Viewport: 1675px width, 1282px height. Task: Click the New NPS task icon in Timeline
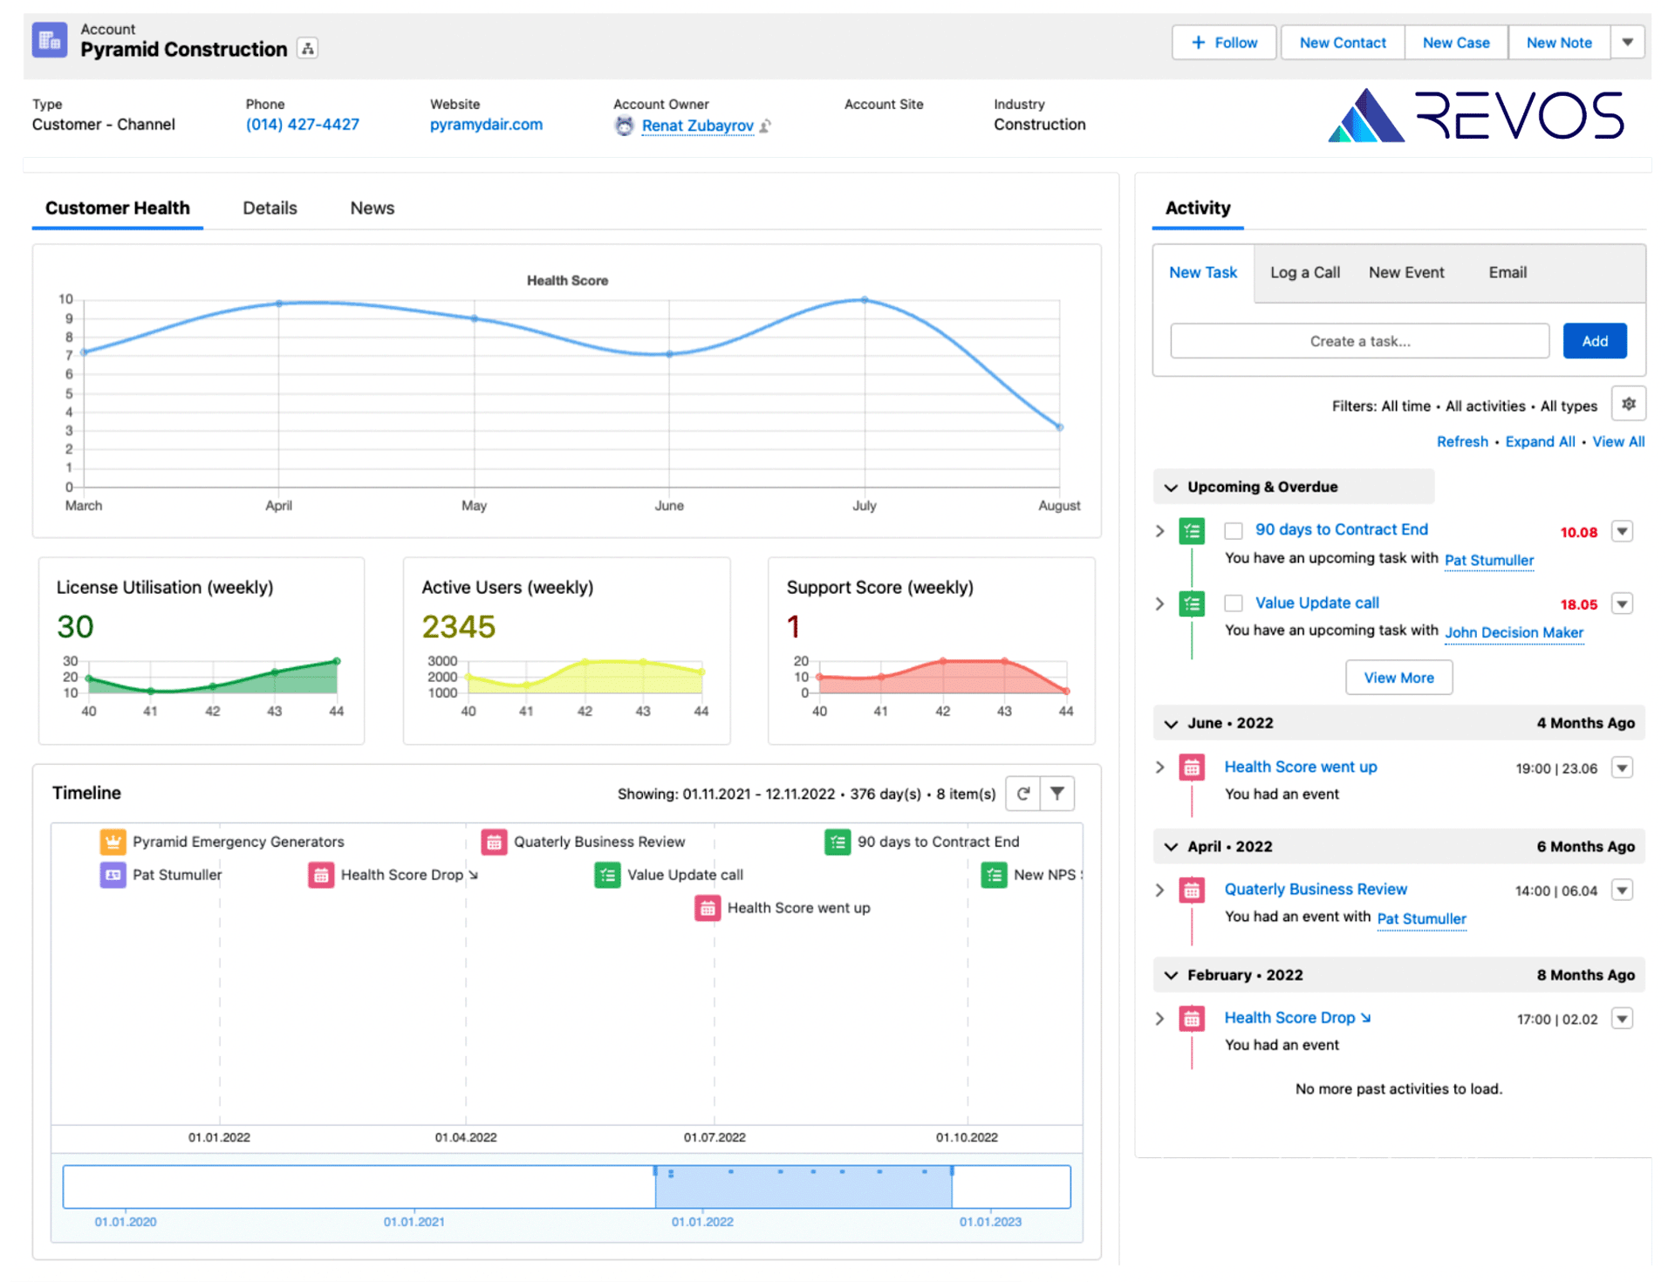point(994,875)
